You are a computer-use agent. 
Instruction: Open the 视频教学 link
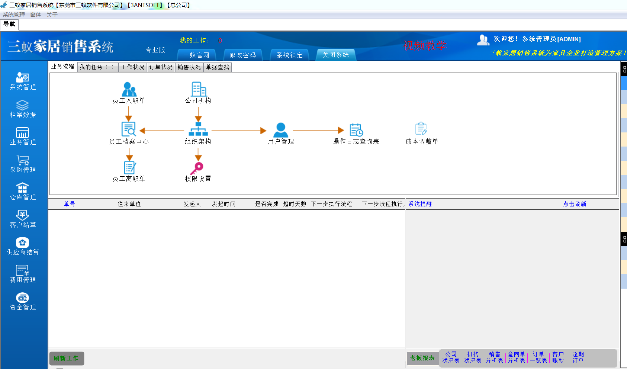pos(425,46)
